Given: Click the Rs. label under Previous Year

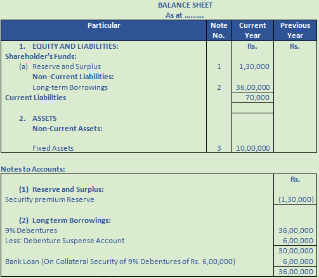Looking at the screenshot, I should (x=295, y=46).
